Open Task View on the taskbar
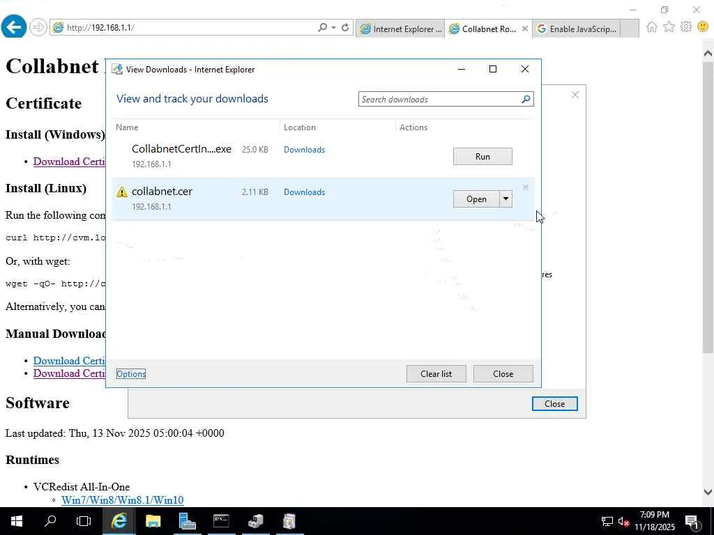 84,521
